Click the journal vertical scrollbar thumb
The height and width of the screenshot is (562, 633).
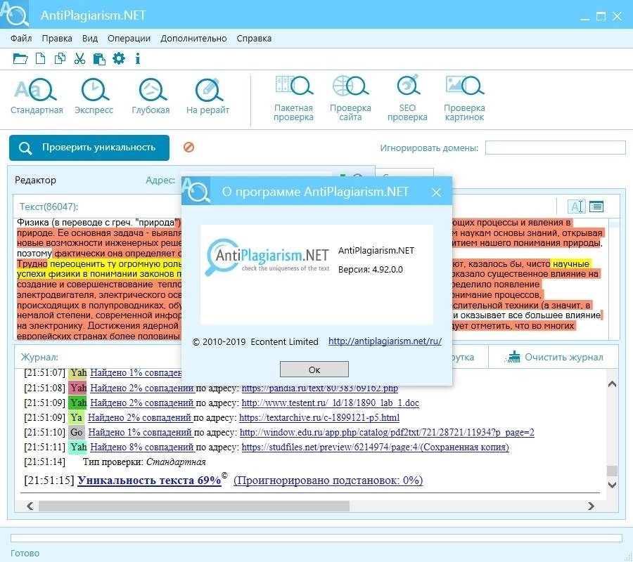pyautogui.click(x=612, y=471)
